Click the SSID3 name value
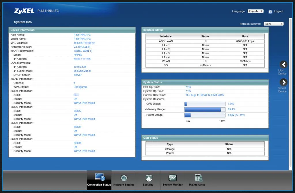The height and width of the screenshot is (193, 295). click(x=77, y=127)
